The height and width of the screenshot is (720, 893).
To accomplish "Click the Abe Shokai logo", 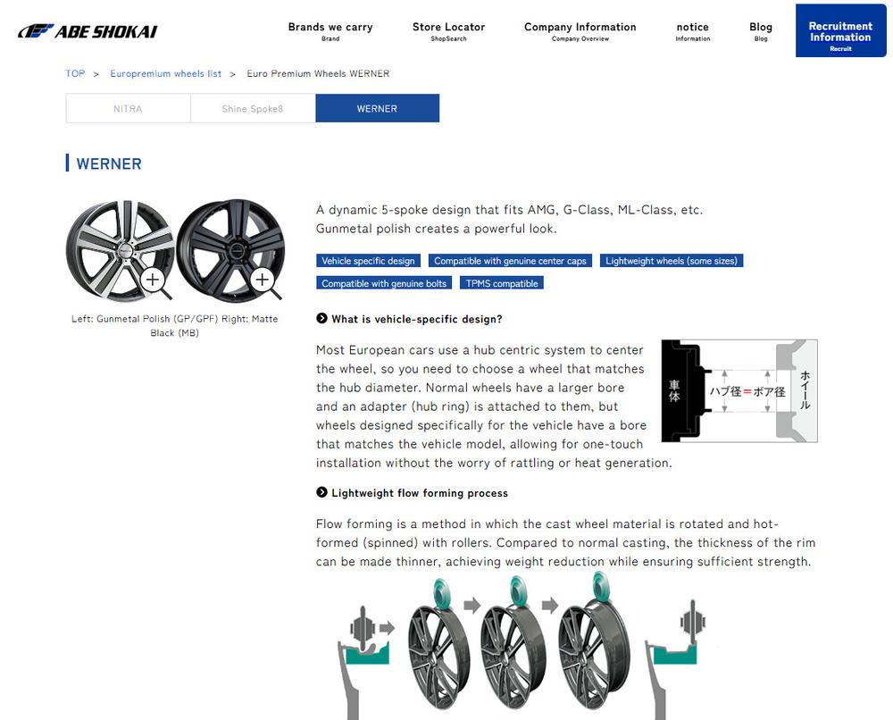I will (88, 31).
